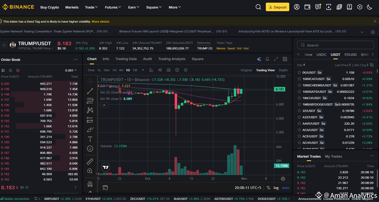Click the pair Search field
379x202 pixels.
(x=335, y=45)
